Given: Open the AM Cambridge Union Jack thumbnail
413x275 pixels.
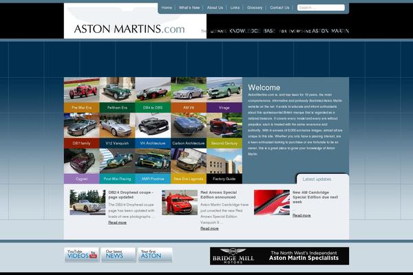Looking at the screenshot, I should (x=272, y=202).
